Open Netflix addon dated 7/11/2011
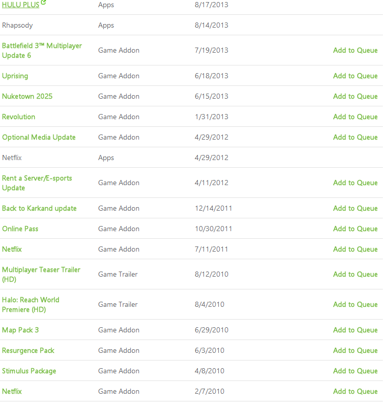Image resolution: width=389 pixels, height=405 pixels. 12,249
